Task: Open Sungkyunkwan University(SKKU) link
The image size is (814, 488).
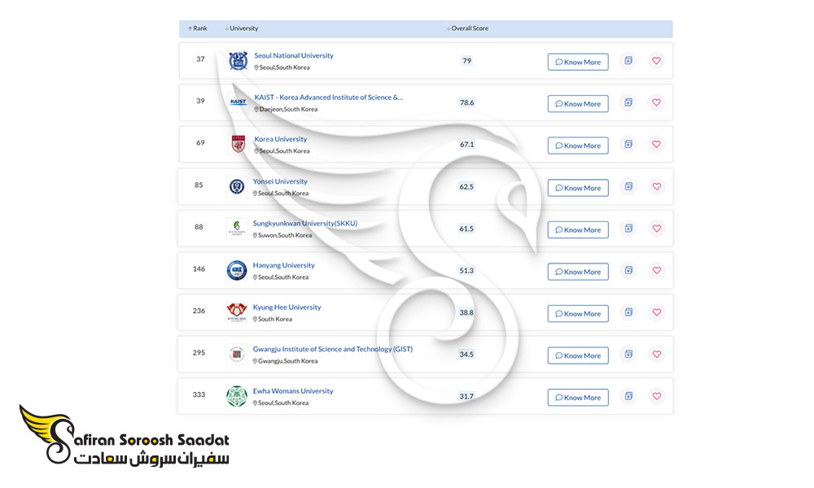Action: coord(305,224)
